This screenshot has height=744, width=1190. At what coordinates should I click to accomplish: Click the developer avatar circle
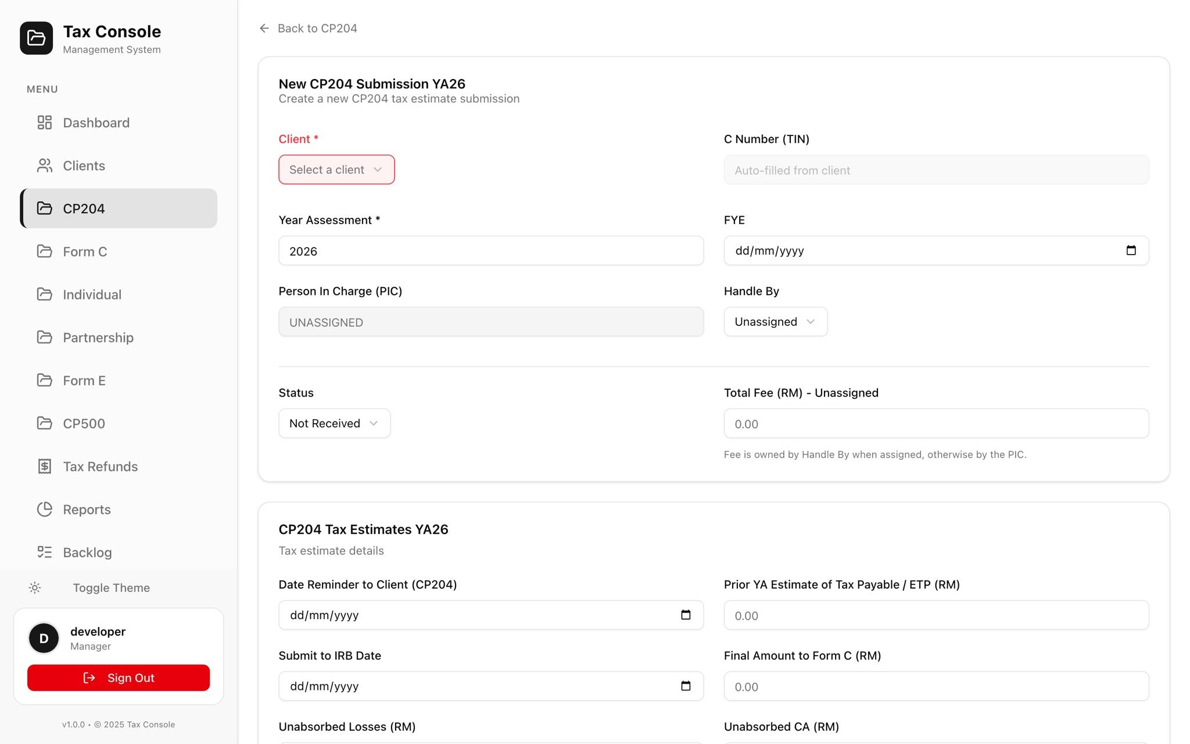pyautogui.click(x=44, y=638)
